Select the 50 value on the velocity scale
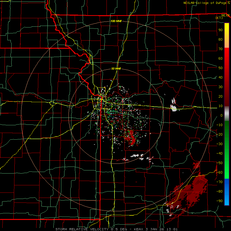The height and width of the screenshot is (231, 231). point(220,68)
